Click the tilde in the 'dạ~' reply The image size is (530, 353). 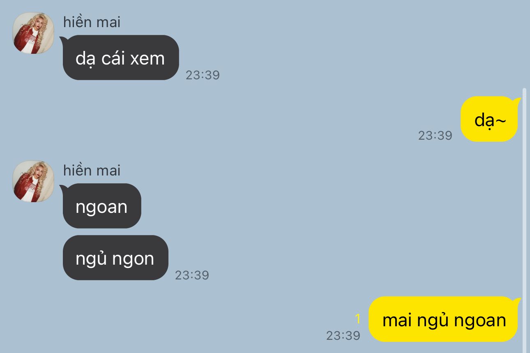coord(500,120)
